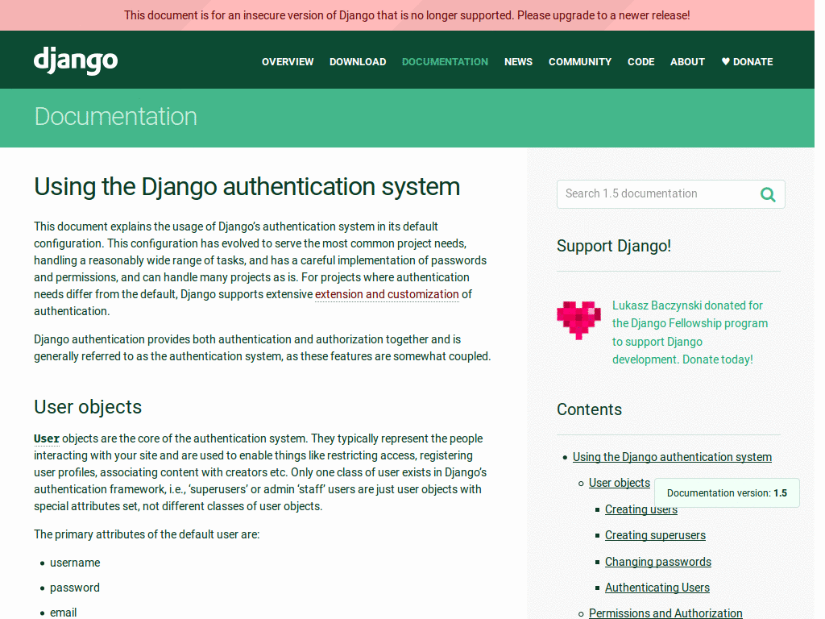825x619 pixels.
Task: Follow the extension and customization link
Action: [x=387, y=294]
